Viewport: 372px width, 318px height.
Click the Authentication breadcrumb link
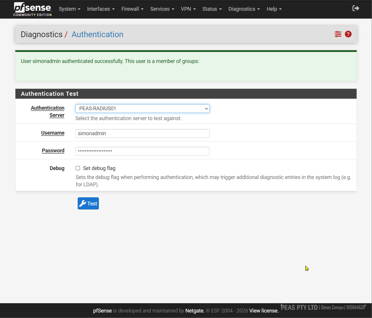pos(97,34)
